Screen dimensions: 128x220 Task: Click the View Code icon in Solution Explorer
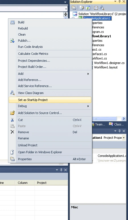[x=96, y=8]
